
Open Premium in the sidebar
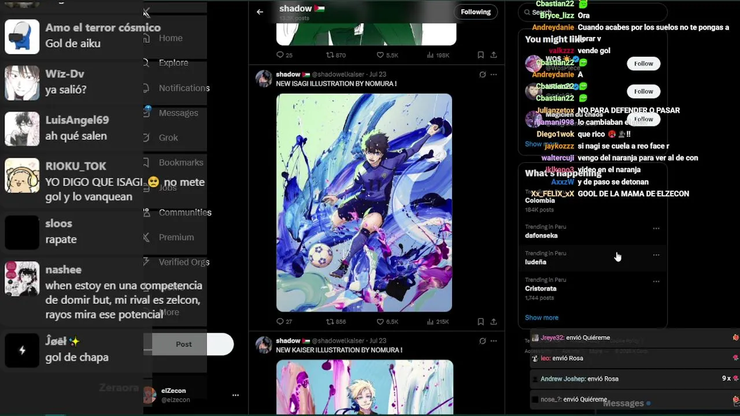click(x=176, y=237)
